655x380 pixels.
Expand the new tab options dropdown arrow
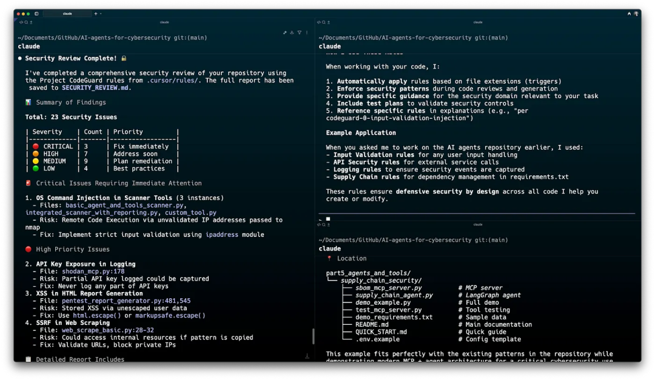[x=101, y=13]
